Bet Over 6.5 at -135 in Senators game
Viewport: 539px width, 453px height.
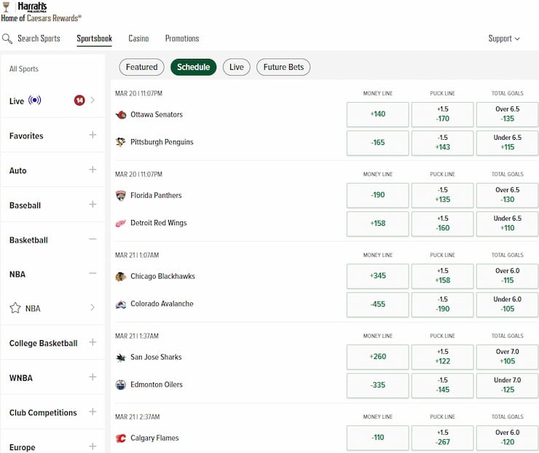(x=508, y=114)
